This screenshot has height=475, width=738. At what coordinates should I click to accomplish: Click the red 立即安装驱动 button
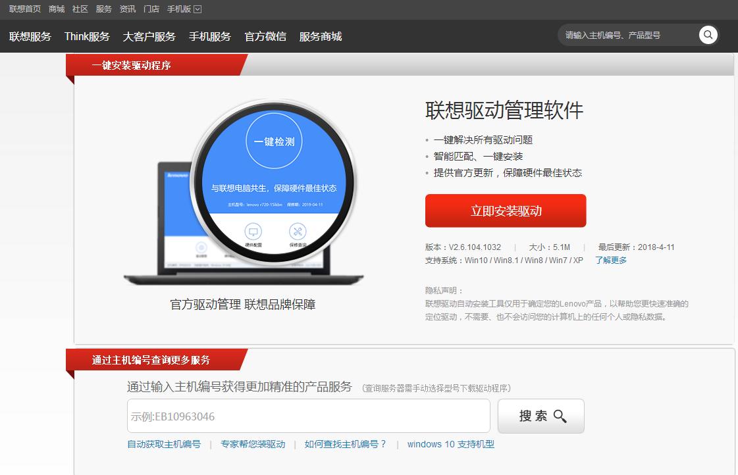tap(506, 211)
